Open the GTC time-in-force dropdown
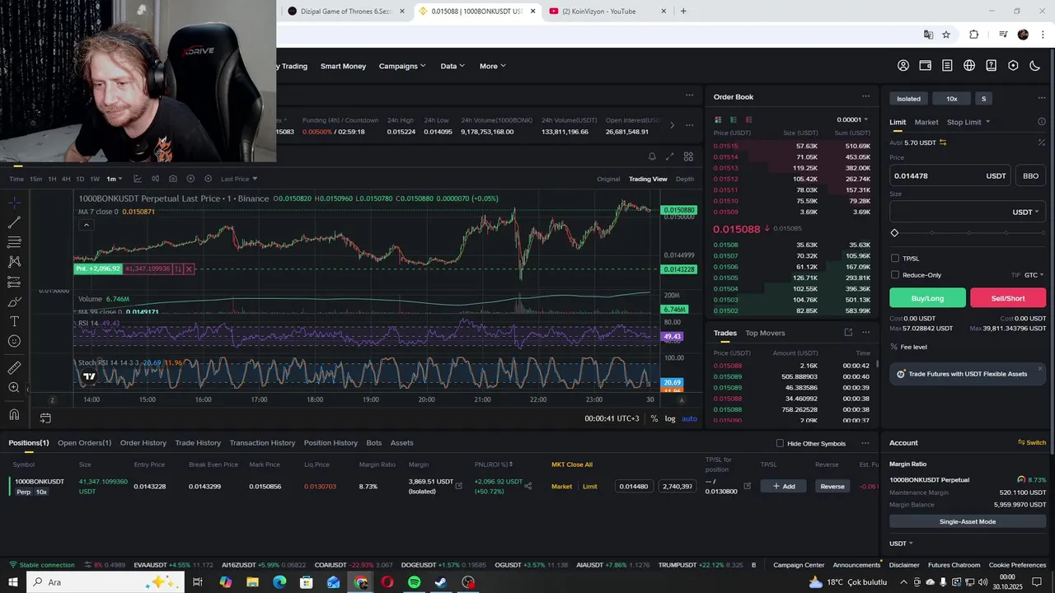Screen dimensions: 1055x593 tap(1034, 275)
